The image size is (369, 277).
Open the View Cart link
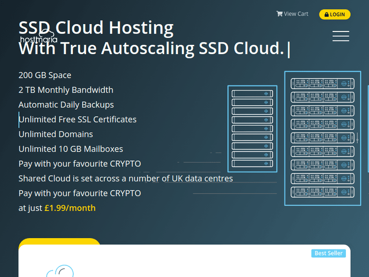point(296,14)
